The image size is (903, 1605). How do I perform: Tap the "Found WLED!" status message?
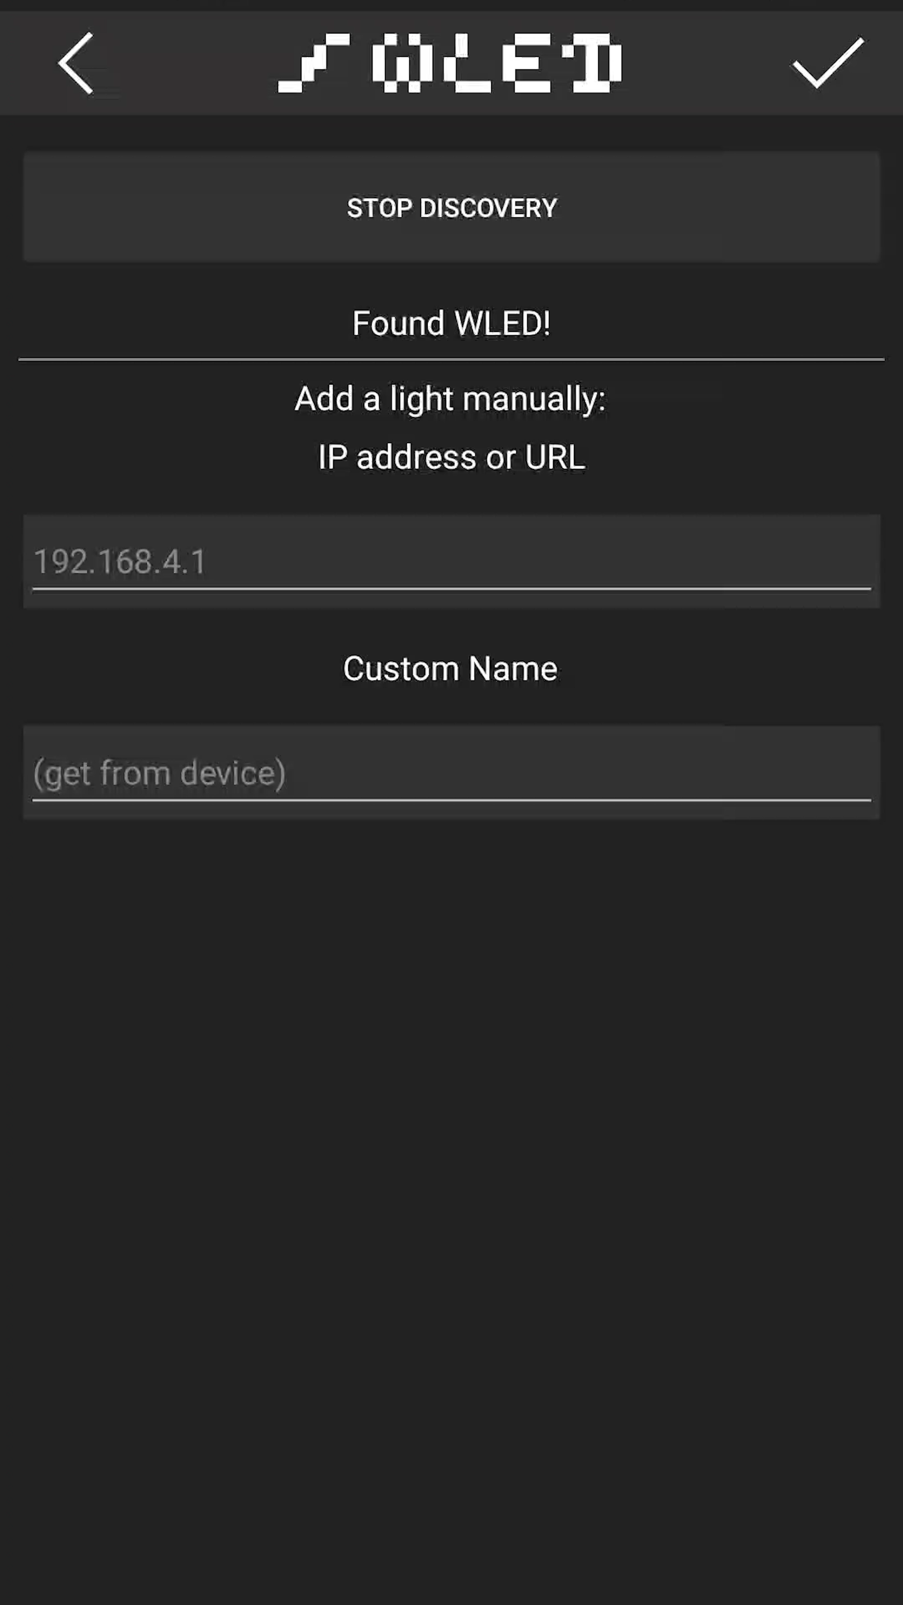click(x=451, y=324)
